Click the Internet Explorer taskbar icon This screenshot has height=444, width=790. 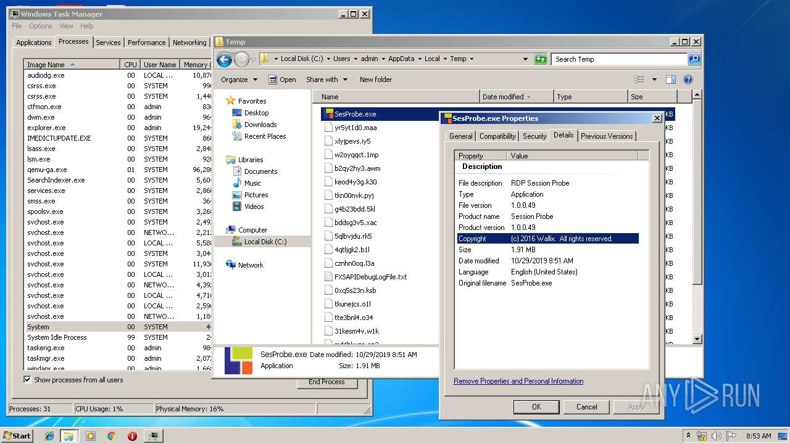click(49, 436)
